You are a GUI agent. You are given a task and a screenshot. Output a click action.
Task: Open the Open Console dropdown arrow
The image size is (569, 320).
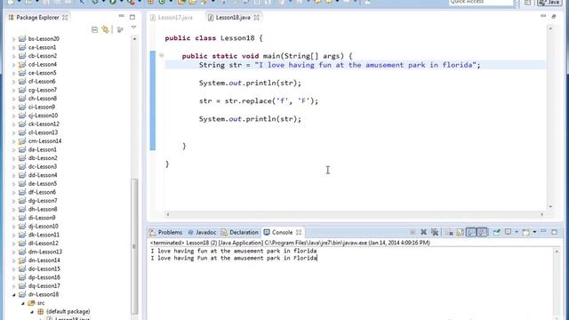coord(534,232)
